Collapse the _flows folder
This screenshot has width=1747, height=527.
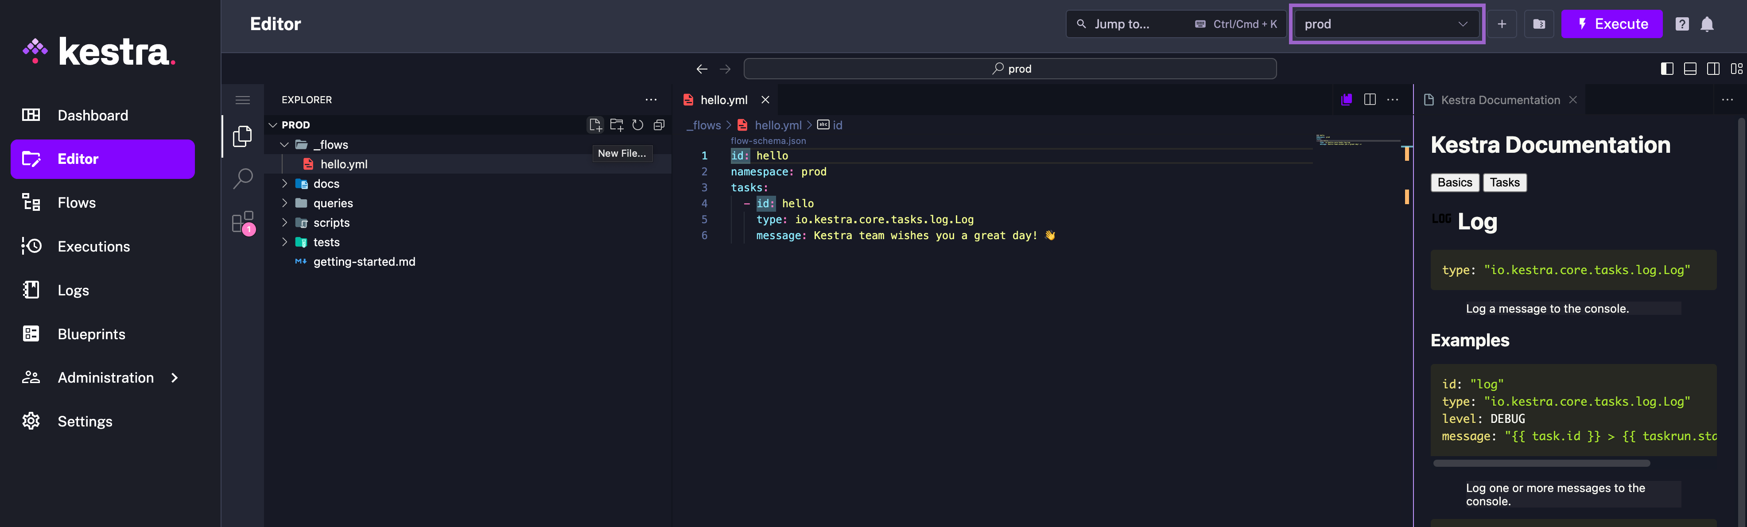pos(284,144)
